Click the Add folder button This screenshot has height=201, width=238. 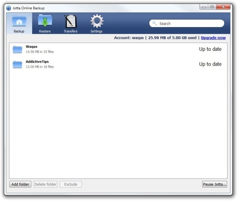pyautogui.click(x=20, y=184)
